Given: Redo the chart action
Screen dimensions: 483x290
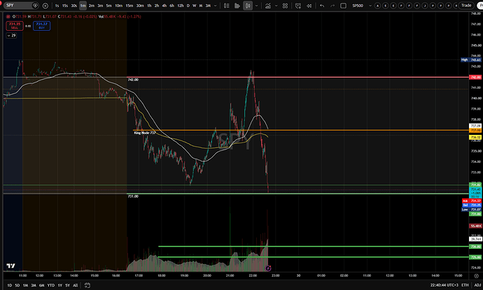Looking at the screenshot, I should point(332,6).
